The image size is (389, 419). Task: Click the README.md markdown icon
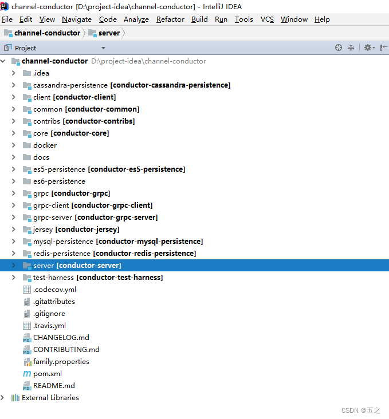tap(26, 386)
